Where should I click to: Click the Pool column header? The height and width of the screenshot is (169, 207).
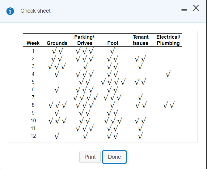(112, 43)
